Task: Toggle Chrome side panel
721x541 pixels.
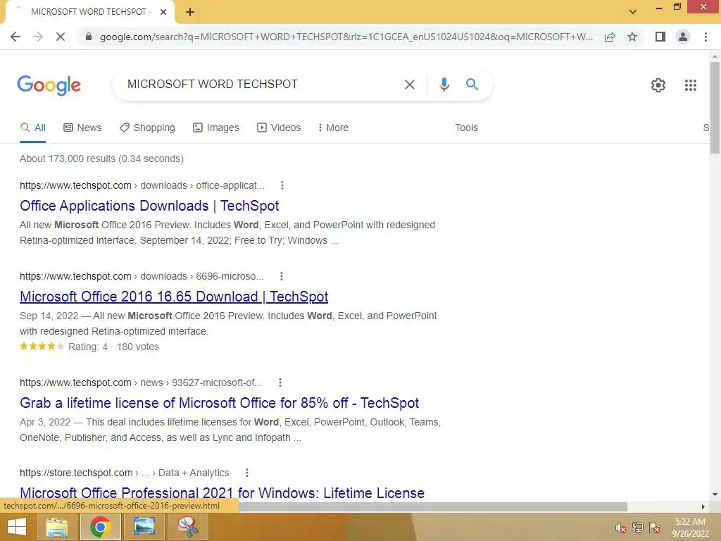Action: coord(660,37)
